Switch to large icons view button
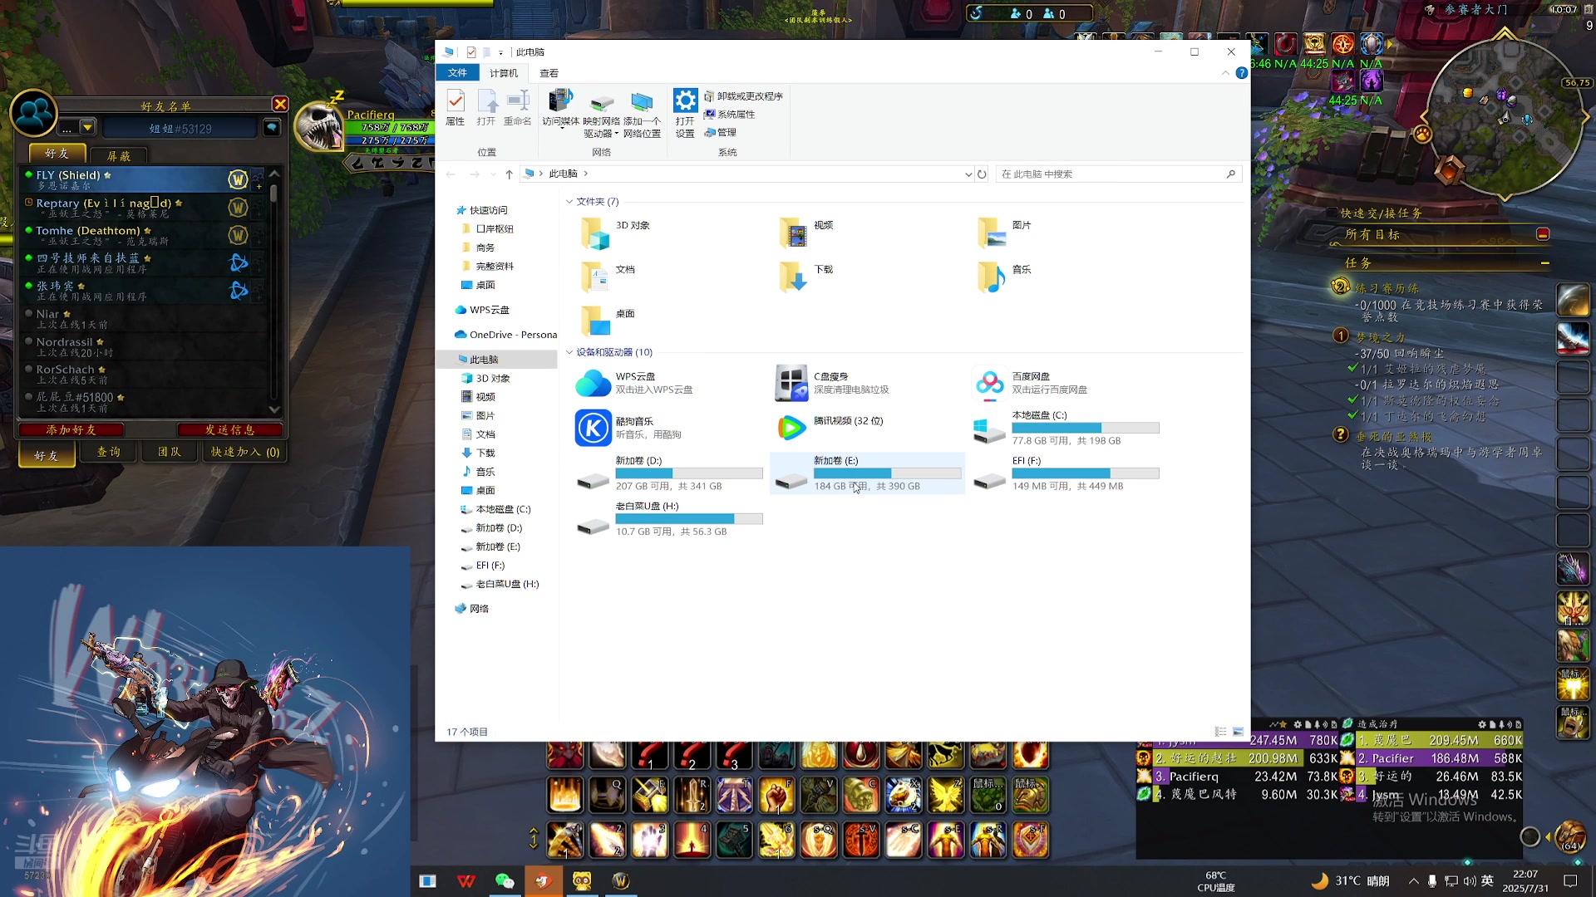Viewport: 1596px width, 897px height. [1238, 732]
